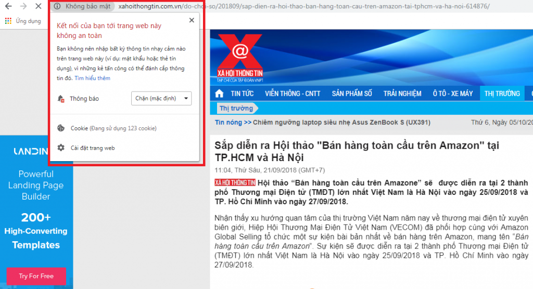The width and height of the screenshot is (533, 289).
Task: Open the TIN TỨC menu
Action: [x=242, y=94]
